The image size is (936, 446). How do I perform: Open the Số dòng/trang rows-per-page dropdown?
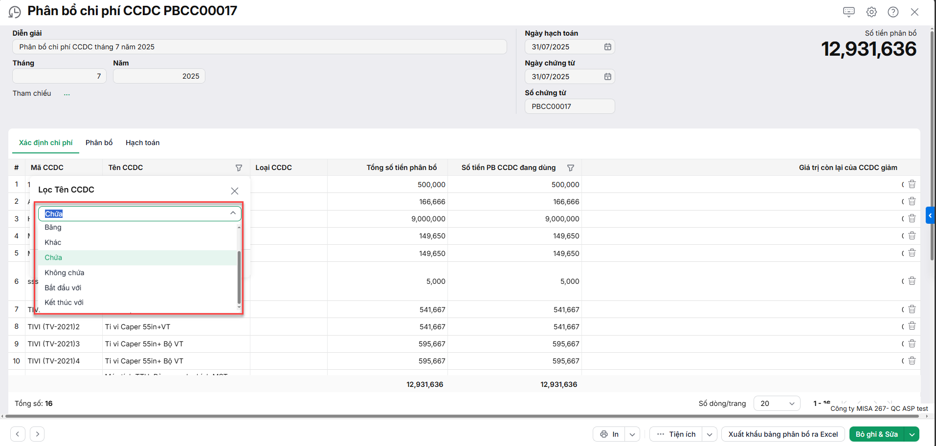coord(777,404)
